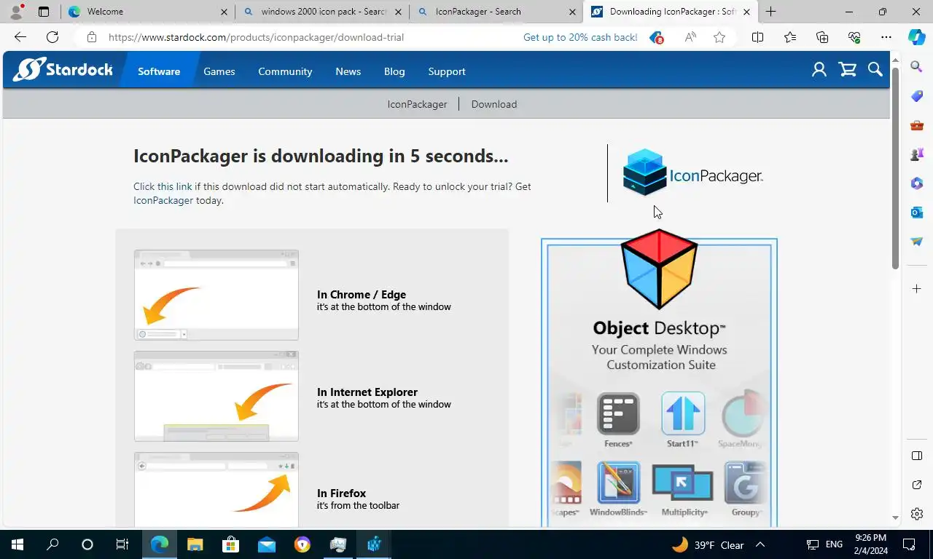Screen dimensions: 933x559
Task: Open the Edge shopping rewards icon
Action: (656, 37)
